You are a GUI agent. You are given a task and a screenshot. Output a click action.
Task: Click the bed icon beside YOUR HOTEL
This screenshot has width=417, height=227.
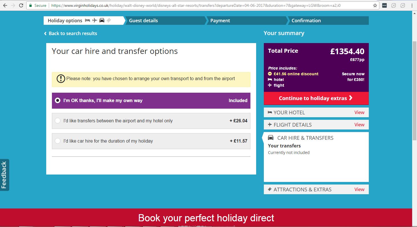[x=270, y=112]
